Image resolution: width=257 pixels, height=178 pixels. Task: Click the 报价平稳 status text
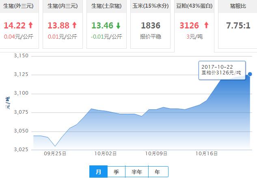[151, 37]
